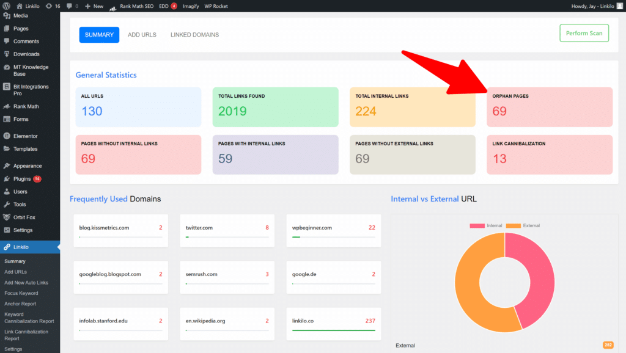Screen dimensions: 626x353
Task: Open the Focus Keyword submenu item
Action: [21, 293]
